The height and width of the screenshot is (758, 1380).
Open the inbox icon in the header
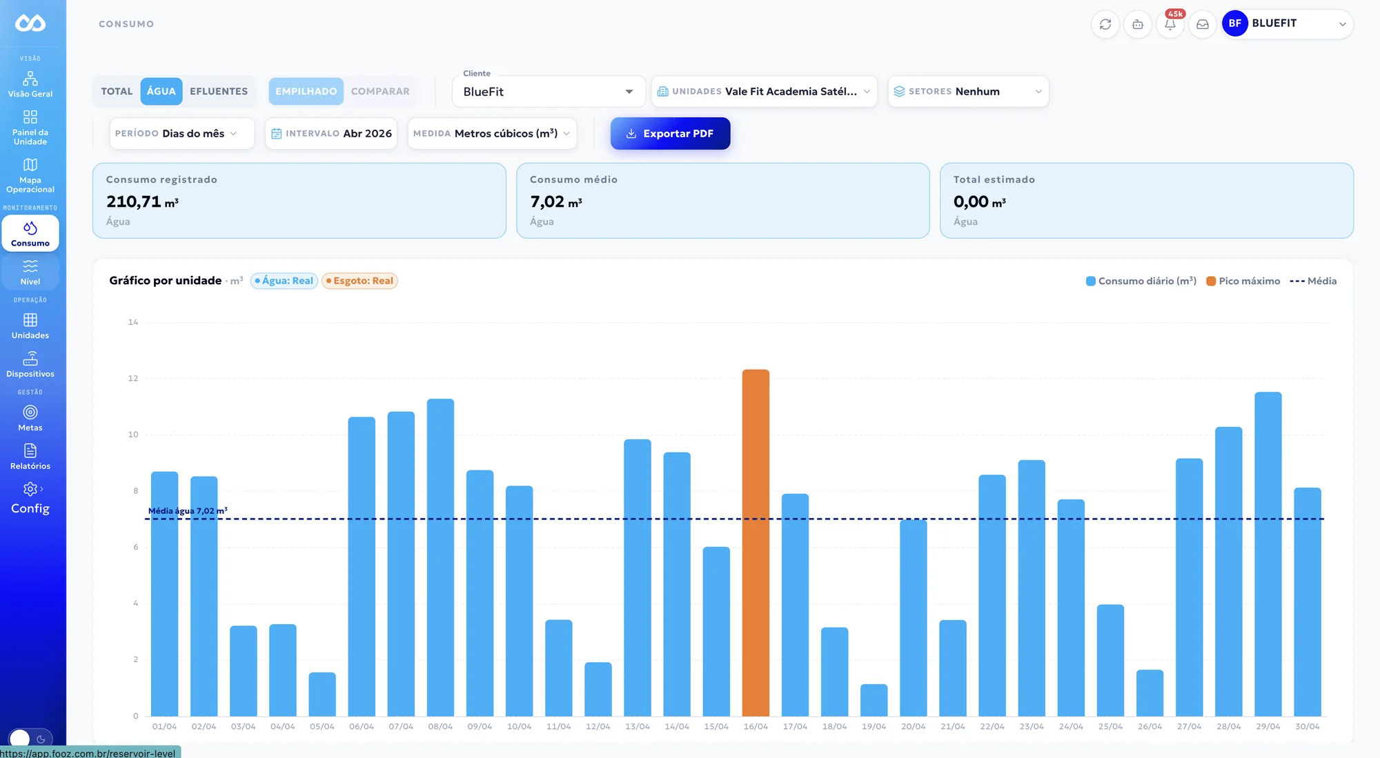[x=1203, y=24]
